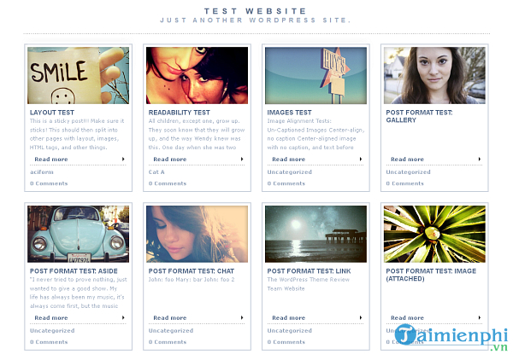Click Read more arrow under Post Format Test: Gallery
513x354 pixels.
pos(481,160)
